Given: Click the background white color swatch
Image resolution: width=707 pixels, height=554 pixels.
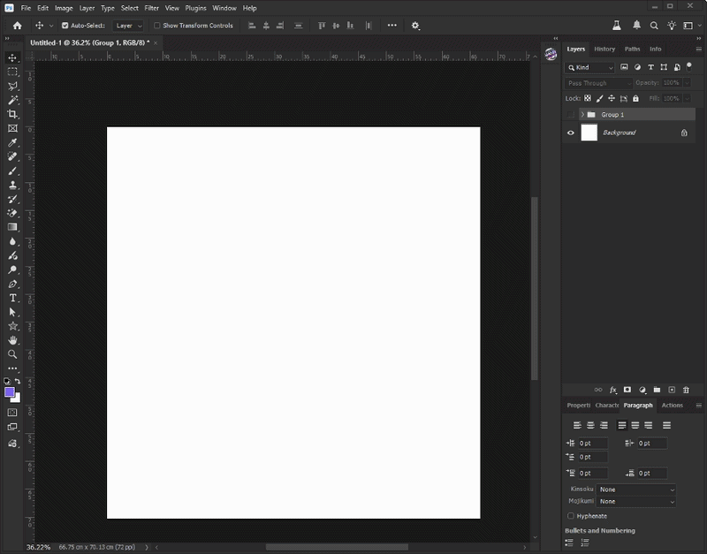Looking at the screenshot, I should click(18, 399).
